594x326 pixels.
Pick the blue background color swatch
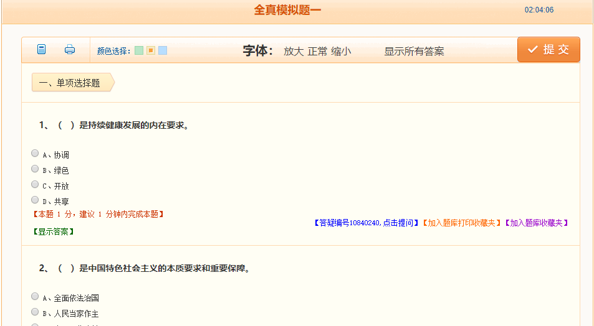click(163, 50)
